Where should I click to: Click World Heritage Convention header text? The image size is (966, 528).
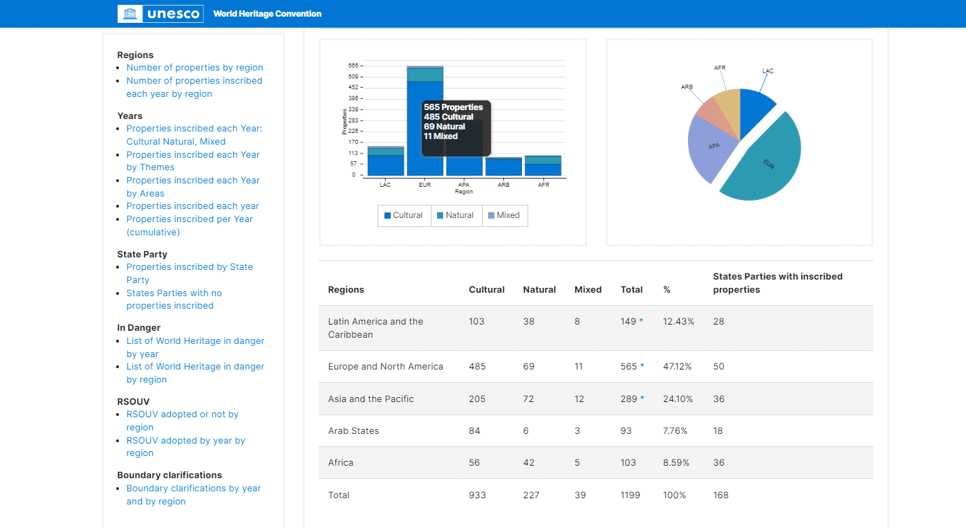[x=267, y=14]
